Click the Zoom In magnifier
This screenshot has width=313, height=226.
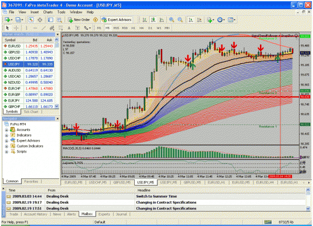point(171,19)
